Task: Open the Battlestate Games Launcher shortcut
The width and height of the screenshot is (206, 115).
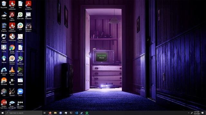Action: coord(28,27)
